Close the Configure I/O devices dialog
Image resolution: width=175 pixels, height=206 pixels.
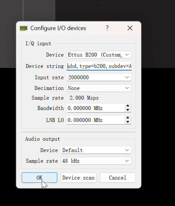point(130,28)
